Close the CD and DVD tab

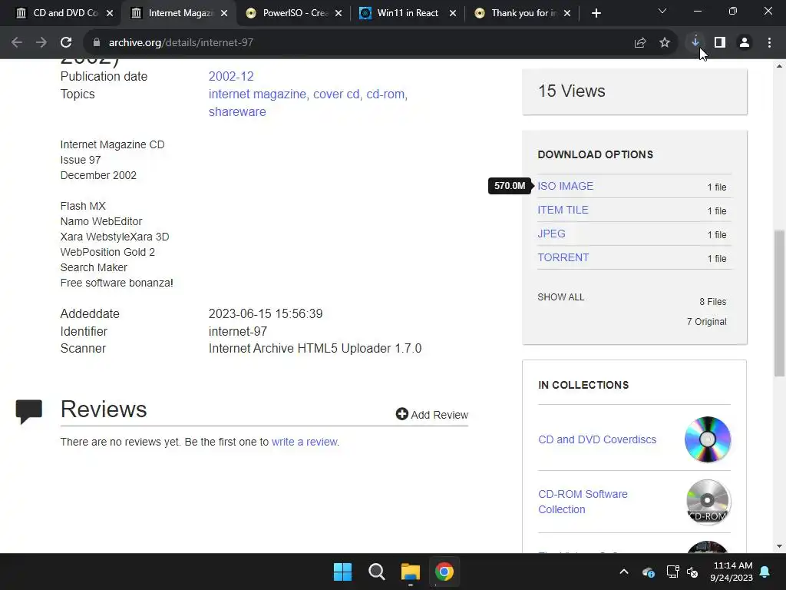pyautogui.click(x=110, y=13)
